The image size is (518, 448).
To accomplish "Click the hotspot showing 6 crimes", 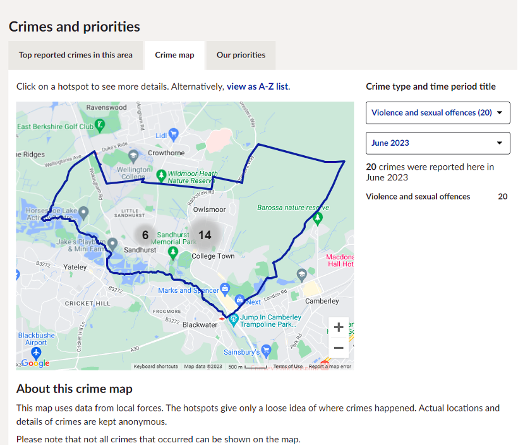I will pos(145,235).
